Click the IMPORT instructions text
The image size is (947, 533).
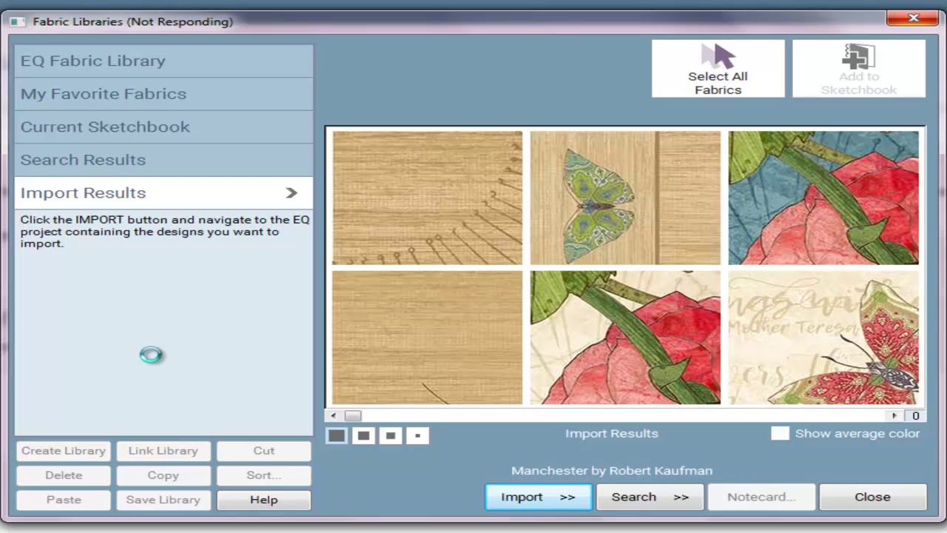tap(165, 232)
